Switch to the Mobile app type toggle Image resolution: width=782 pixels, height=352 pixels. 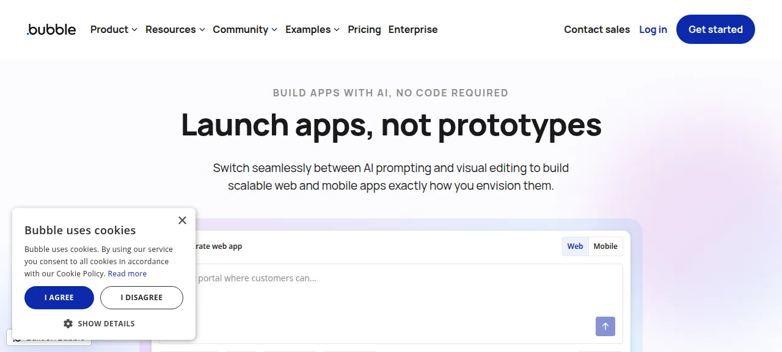(x=605, y=246)
